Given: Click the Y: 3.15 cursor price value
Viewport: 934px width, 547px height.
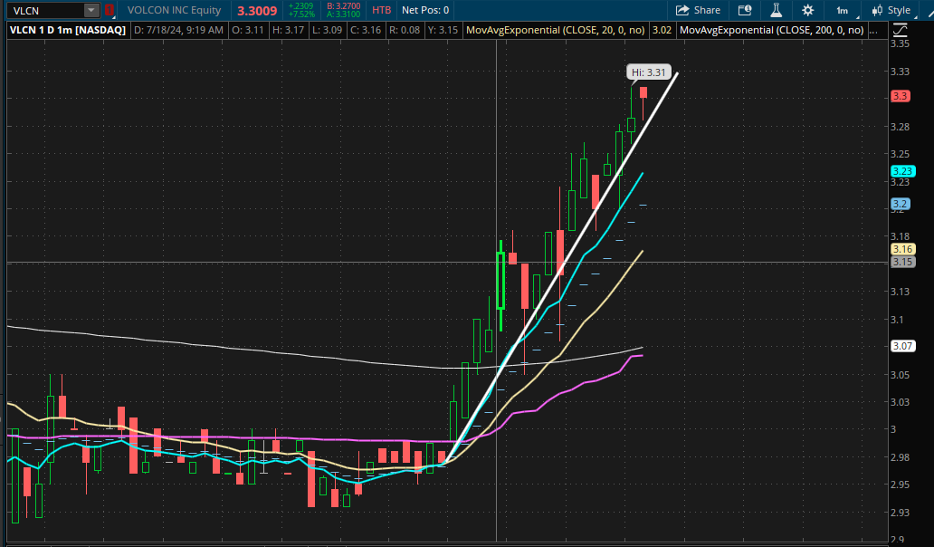Looking at the screenshot, I should (x=443, y=30).
